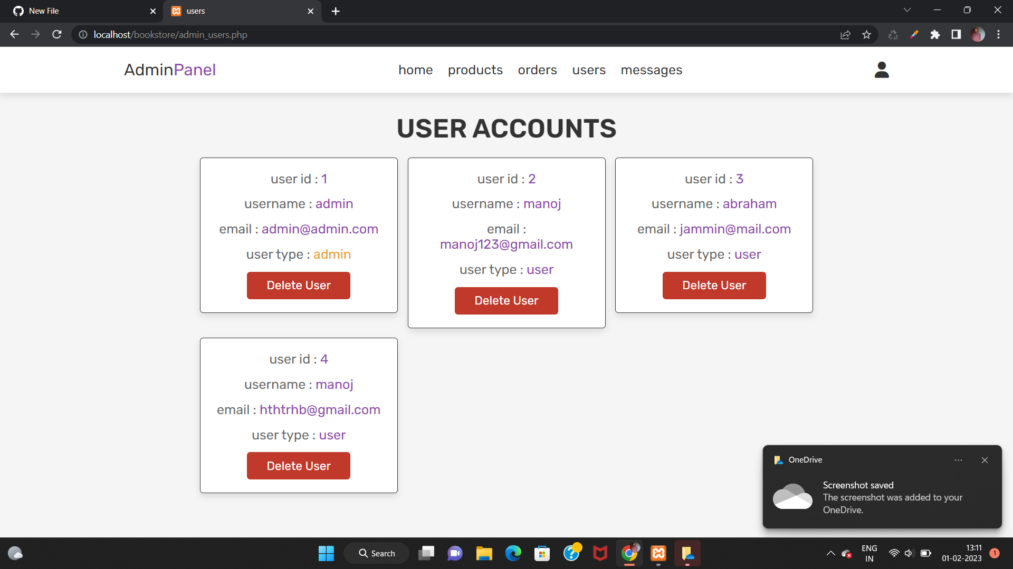Screen dimensions: 1013x569
Task: Delete user abraham
Action: tap(714, 285)
